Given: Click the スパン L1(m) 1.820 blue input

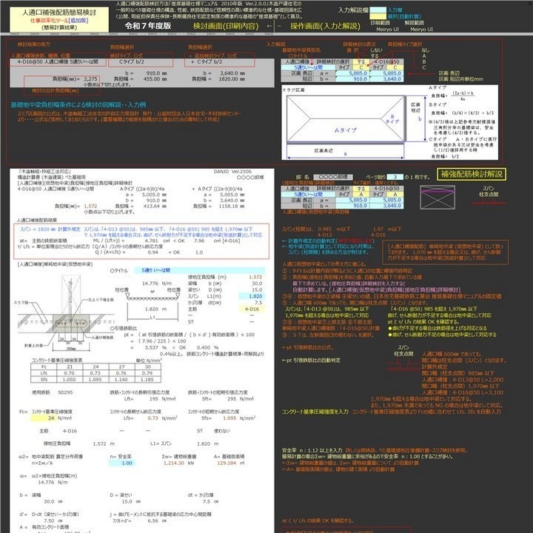Looking at the screenshot, I should point(252,296).
